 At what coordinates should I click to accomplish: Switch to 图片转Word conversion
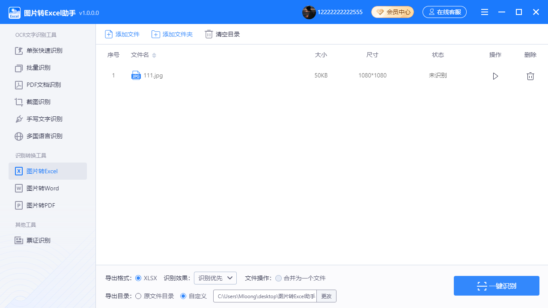click(x=42, y=188)
